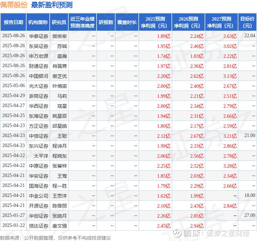Click analyst name 叶倩瑜
The width and height of the screenshot is (257, 241).
(x=60, y=86)
